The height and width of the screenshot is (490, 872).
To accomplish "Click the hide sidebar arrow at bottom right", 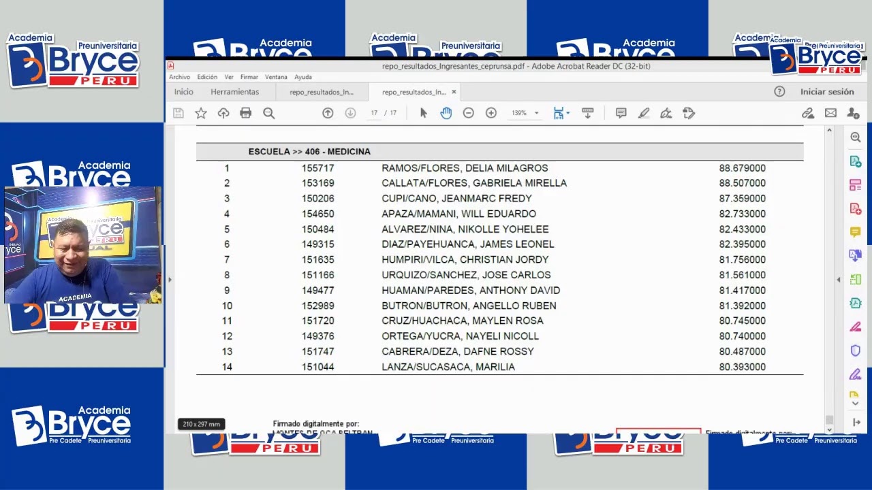I will [856, 423].
